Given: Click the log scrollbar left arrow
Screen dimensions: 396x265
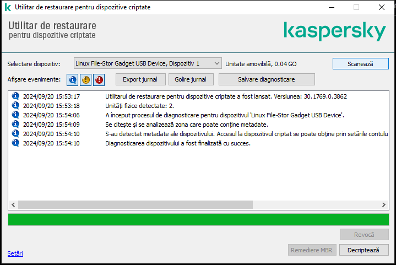Looking at the screenshot, I should point(13,204).
